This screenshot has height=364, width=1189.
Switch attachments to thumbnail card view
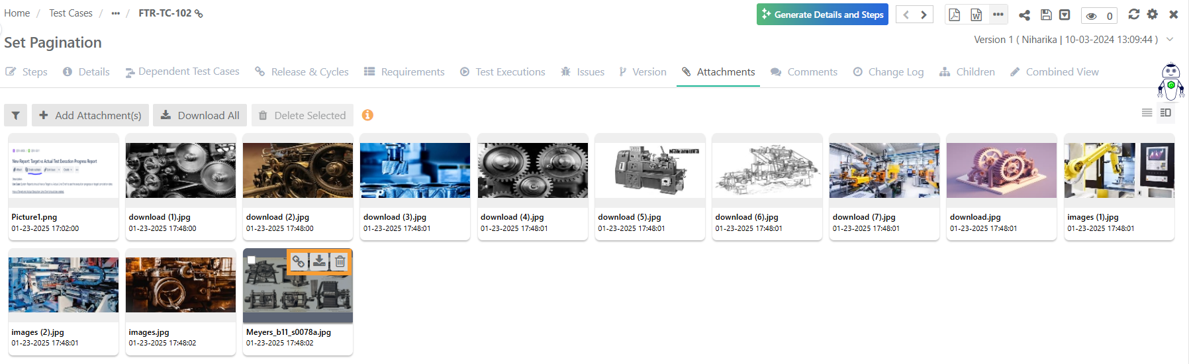(x=1166, y=113)
